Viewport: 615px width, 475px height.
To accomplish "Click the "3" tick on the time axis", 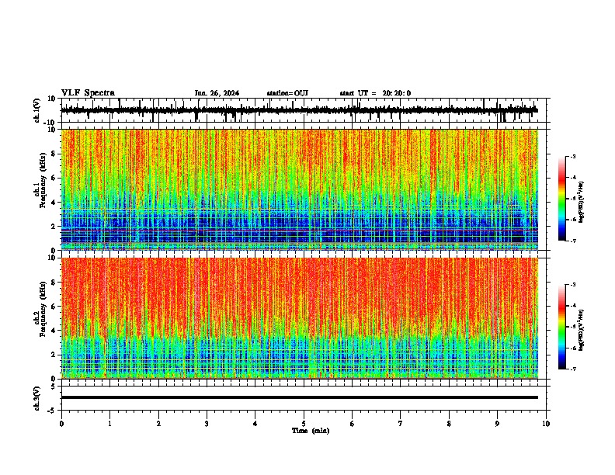I will 207,424.
